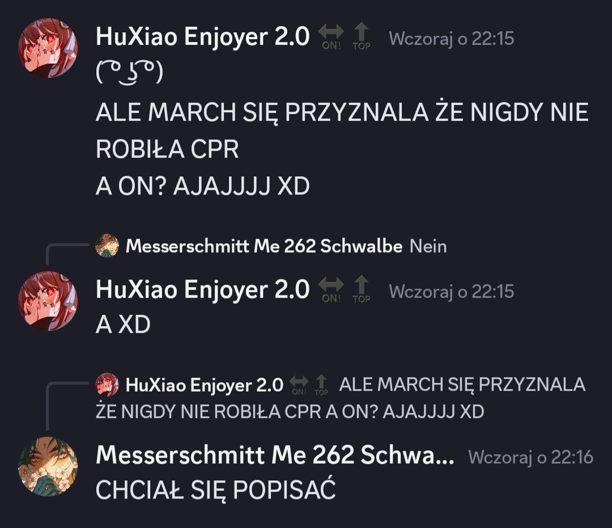Click the ON! arrows badge in first message header
Viewport: 612px width, 528px height.
pos(331,37)
